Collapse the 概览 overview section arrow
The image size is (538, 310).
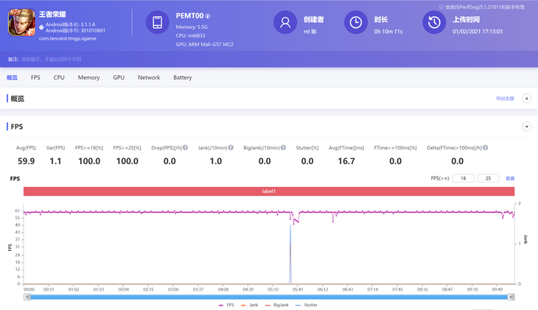(526, 99)
